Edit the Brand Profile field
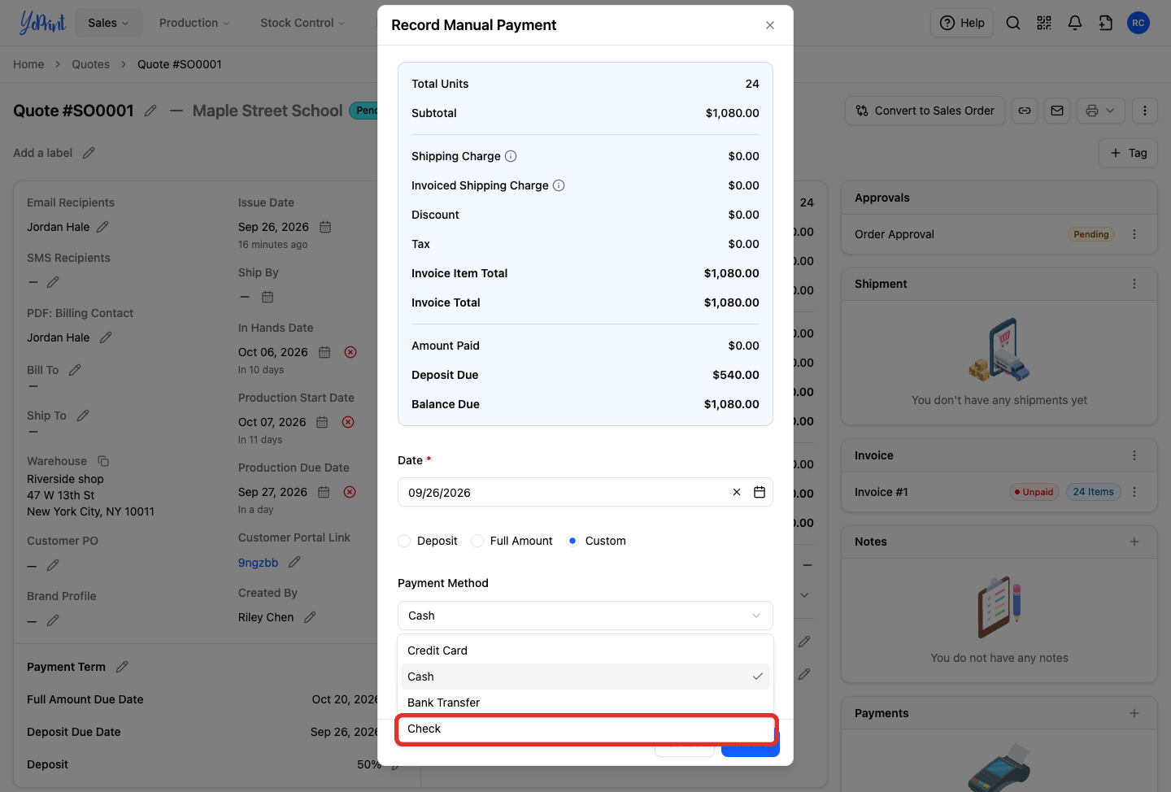The image size is (1171, 792). click(x=53, y=620)
